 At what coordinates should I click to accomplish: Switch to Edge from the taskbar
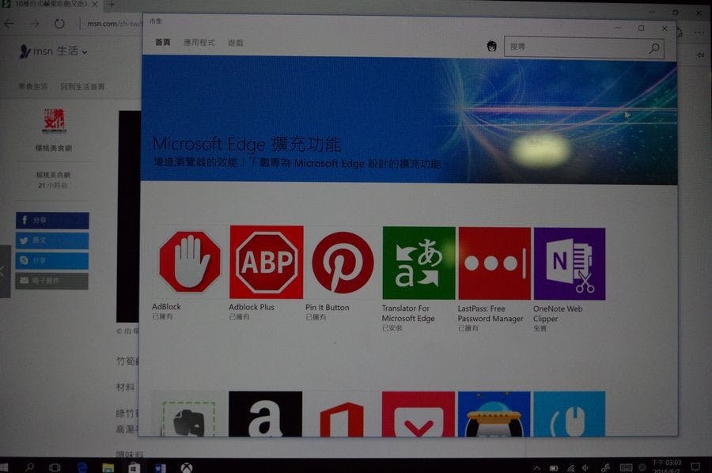[x=82, y=467]
